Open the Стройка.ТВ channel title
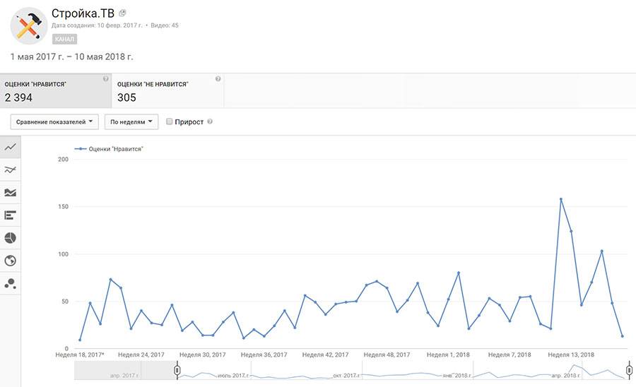The width and height of the screenshot is (636, 387). (x=83, y=13)
